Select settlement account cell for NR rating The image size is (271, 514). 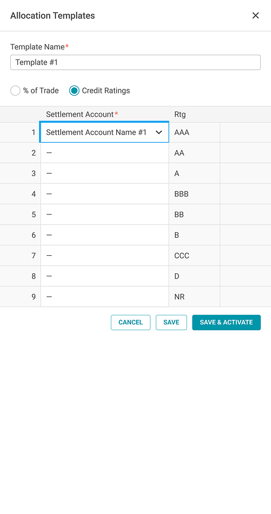(x=104, y=297)
